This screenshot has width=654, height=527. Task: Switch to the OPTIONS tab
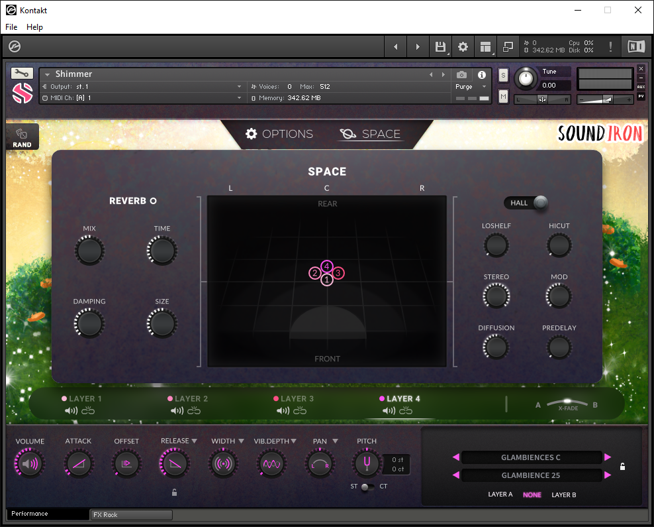coord(279,134)
